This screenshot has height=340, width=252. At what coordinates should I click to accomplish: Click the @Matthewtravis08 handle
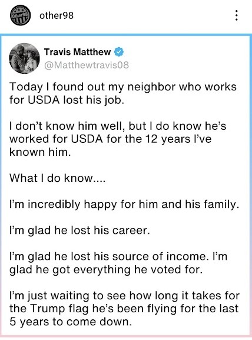[87, 65]
